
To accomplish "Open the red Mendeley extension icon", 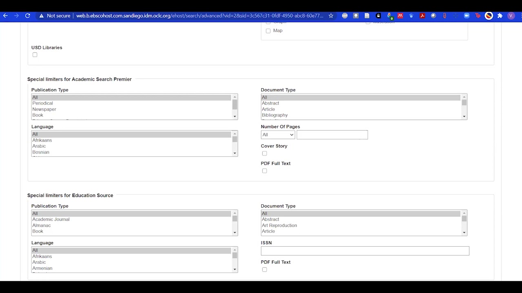I will (400, 16).
